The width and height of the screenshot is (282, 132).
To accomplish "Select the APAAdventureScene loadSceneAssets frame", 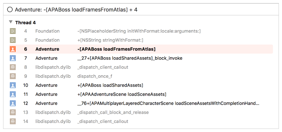I will point(122,94).
